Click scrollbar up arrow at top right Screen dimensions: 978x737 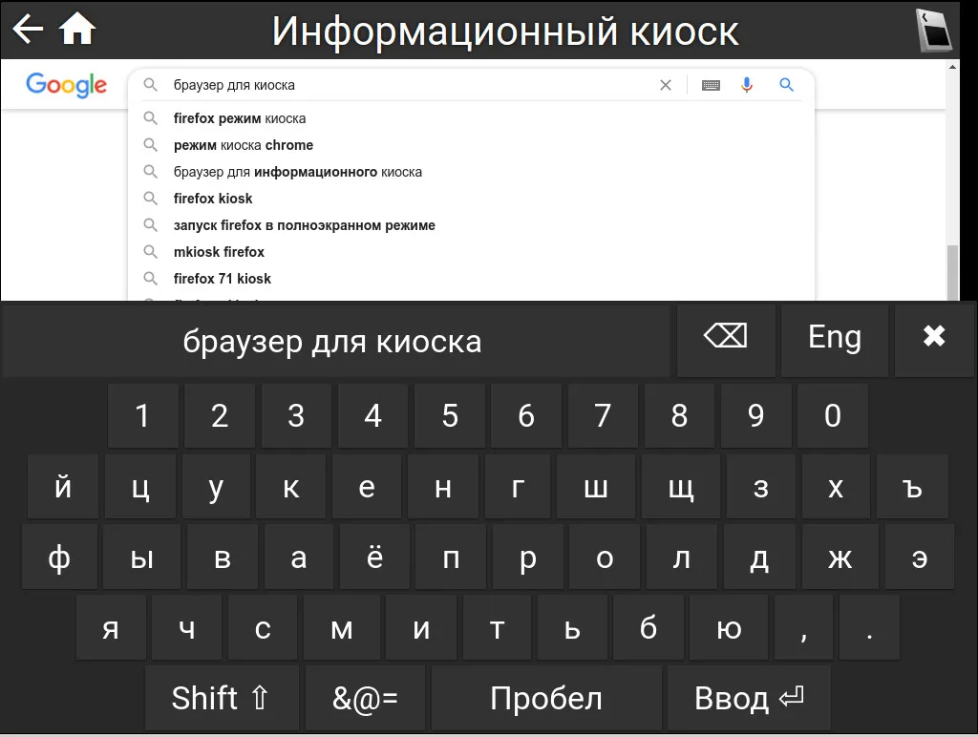[952, 66]
